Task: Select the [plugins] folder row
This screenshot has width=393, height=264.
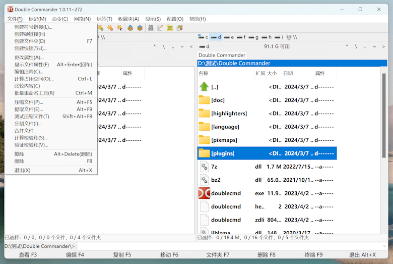Action: click(x=267, y=153)
